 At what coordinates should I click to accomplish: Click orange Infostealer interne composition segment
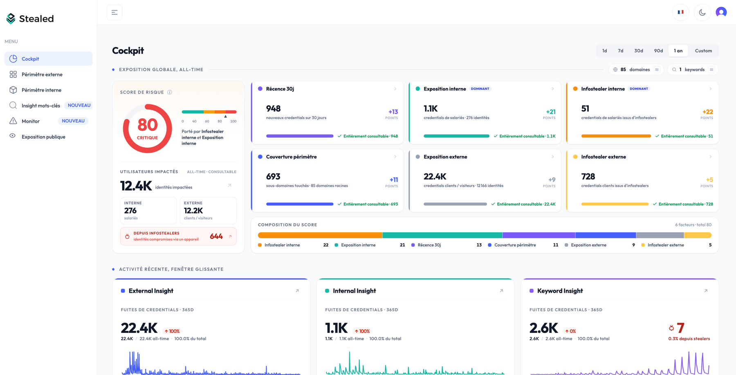(320, 235)
